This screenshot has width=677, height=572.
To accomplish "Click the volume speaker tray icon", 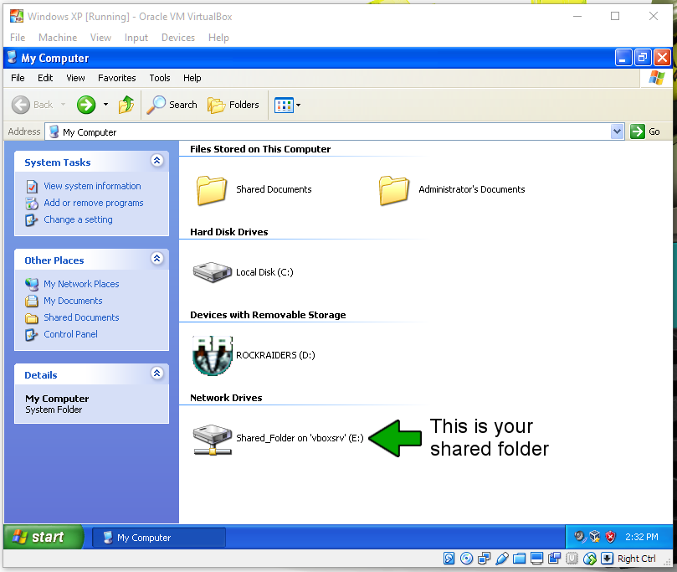I will point(579,537).
